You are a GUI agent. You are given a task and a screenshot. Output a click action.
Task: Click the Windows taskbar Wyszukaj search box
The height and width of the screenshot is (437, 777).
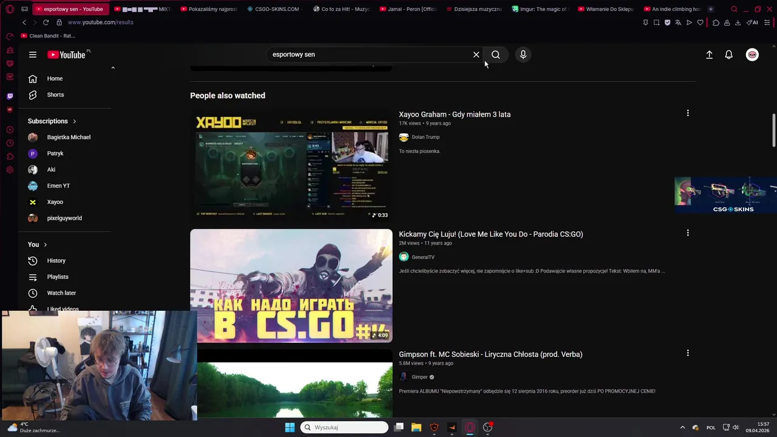(x=344, y=427)
